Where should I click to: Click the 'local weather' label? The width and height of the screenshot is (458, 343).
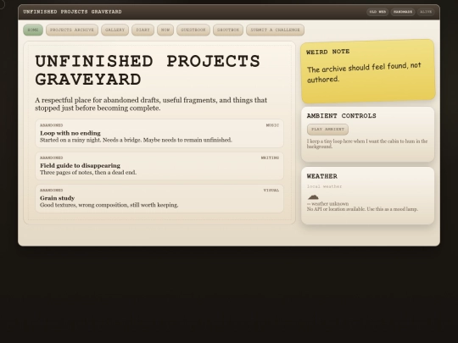click(324, 186)
